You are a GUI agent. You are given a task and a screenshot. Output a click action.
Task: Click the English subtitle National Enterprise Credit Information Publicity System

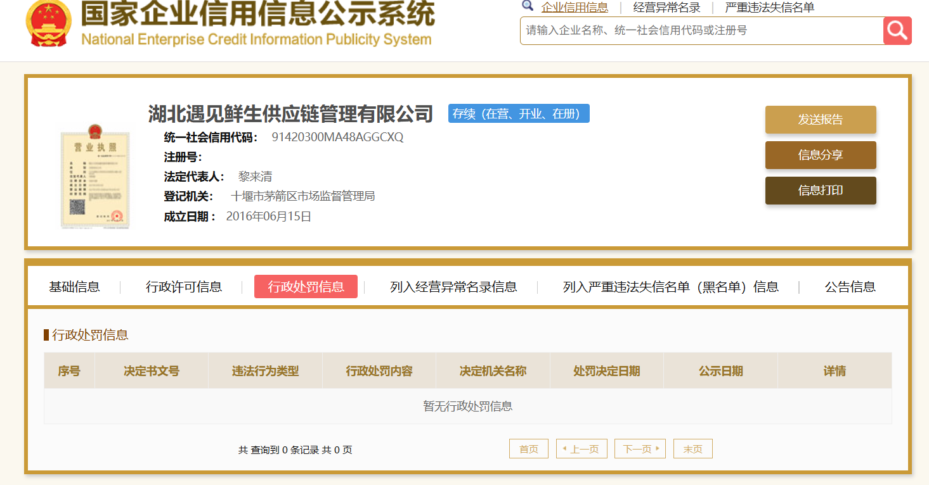[256, 39]
